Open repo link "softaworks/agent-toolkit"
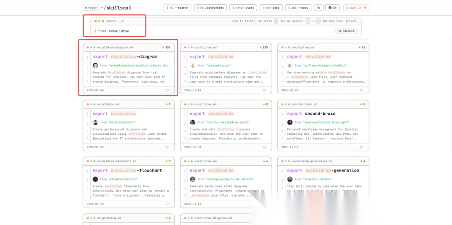This screenshot has height=225, width=452. pyautogui.click(x=325, y=66)
